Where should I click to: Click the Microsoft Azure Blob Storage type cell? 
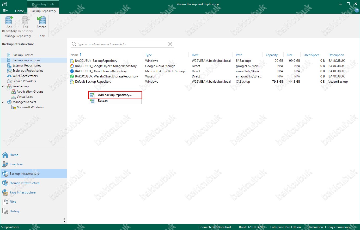pos(165,71)
